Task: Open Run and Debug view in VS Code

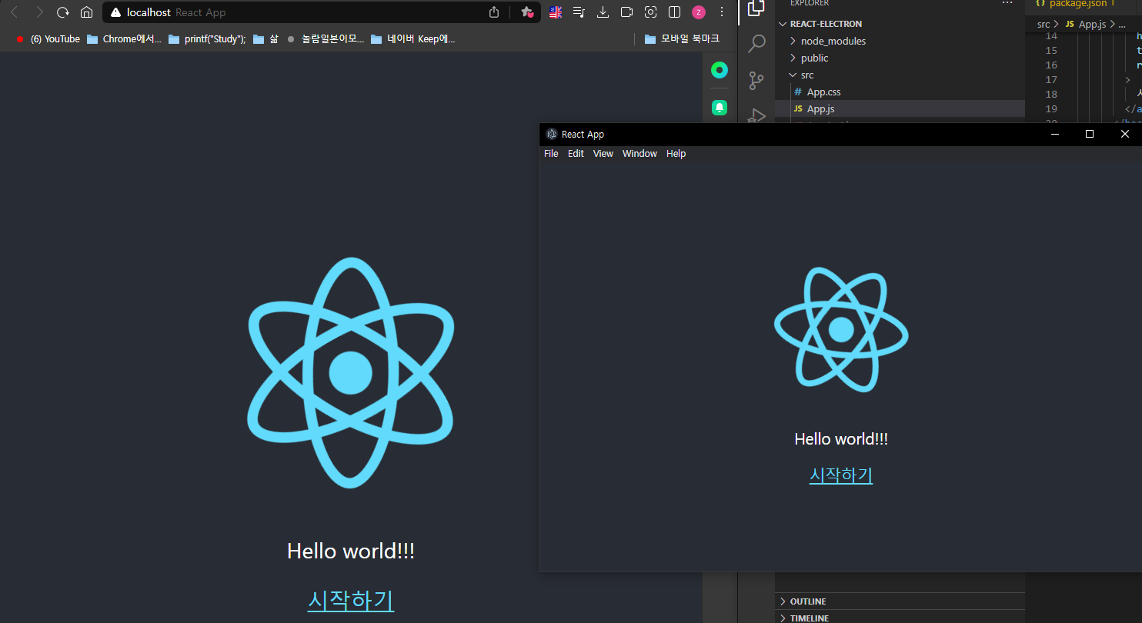Action: tap(756, 115)
